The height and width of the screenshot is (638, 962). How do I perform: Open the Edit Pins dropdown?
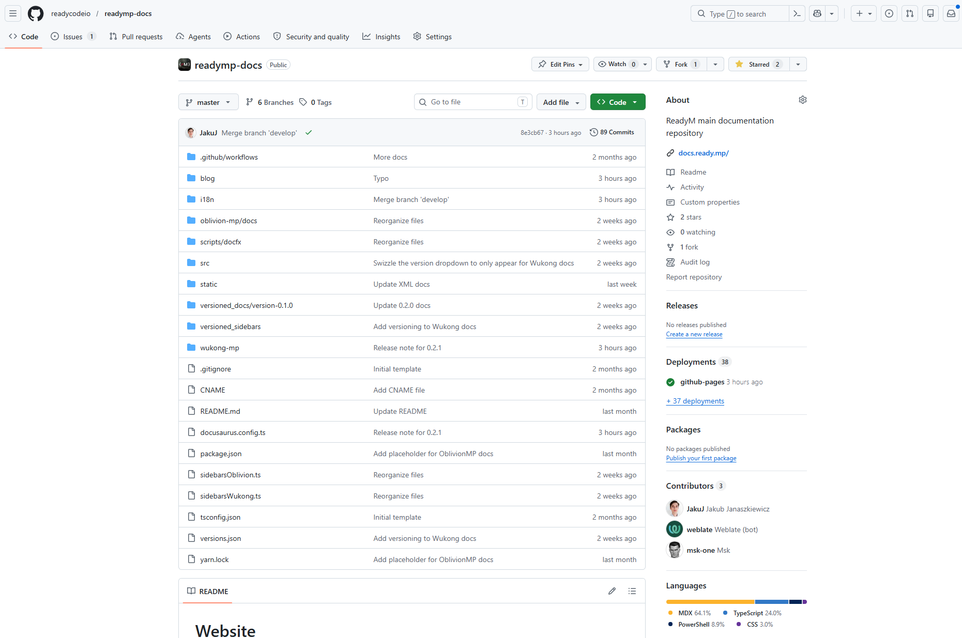560,64
